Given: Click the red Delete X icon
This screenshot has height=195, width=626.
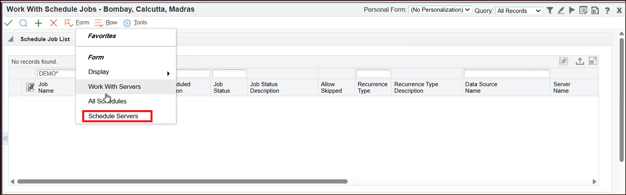Looking at the screenshot, I should 53,23.
